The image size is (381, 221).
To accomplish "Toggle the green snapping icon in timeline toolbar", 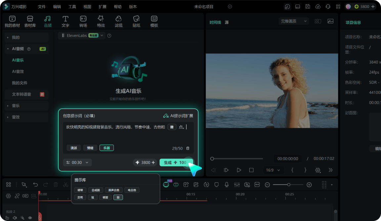I will point(176,185).
